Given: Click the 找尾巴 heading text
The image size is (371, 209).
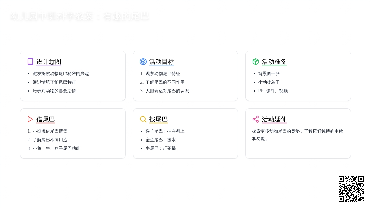Looking at the screenshot, I should click(159, 119).
